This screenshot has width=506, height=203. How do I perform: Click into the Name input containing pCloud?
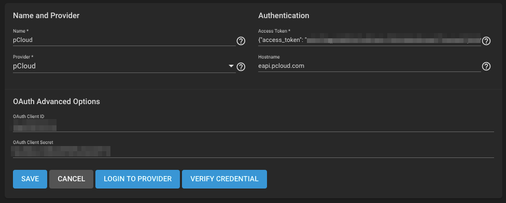(124, 40)
